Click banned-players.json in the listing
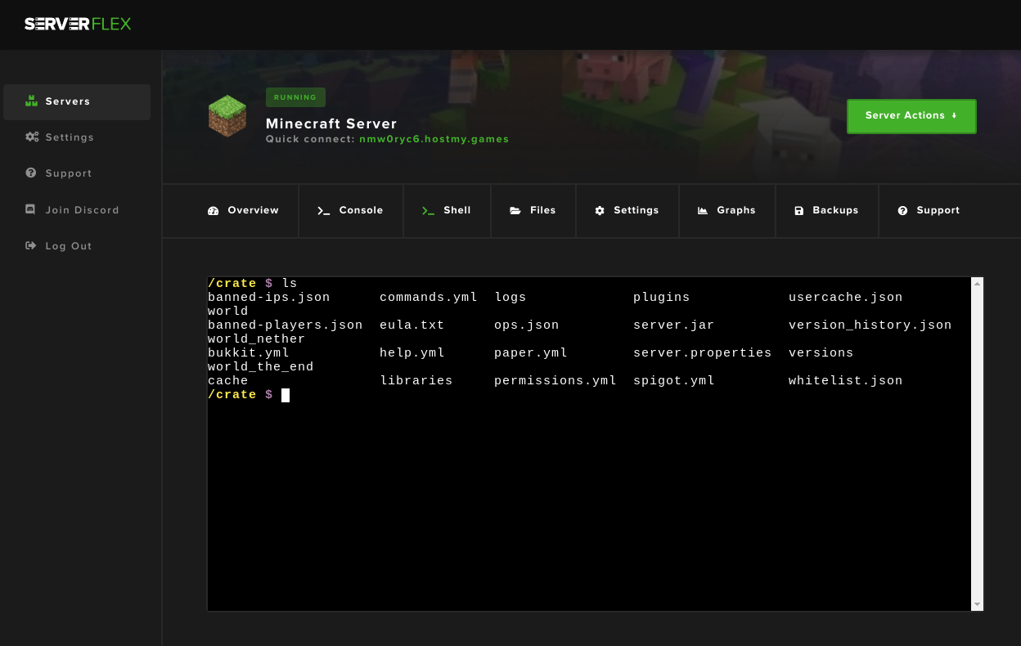This screenshot has width=1021, height=646. pos(286,325)
